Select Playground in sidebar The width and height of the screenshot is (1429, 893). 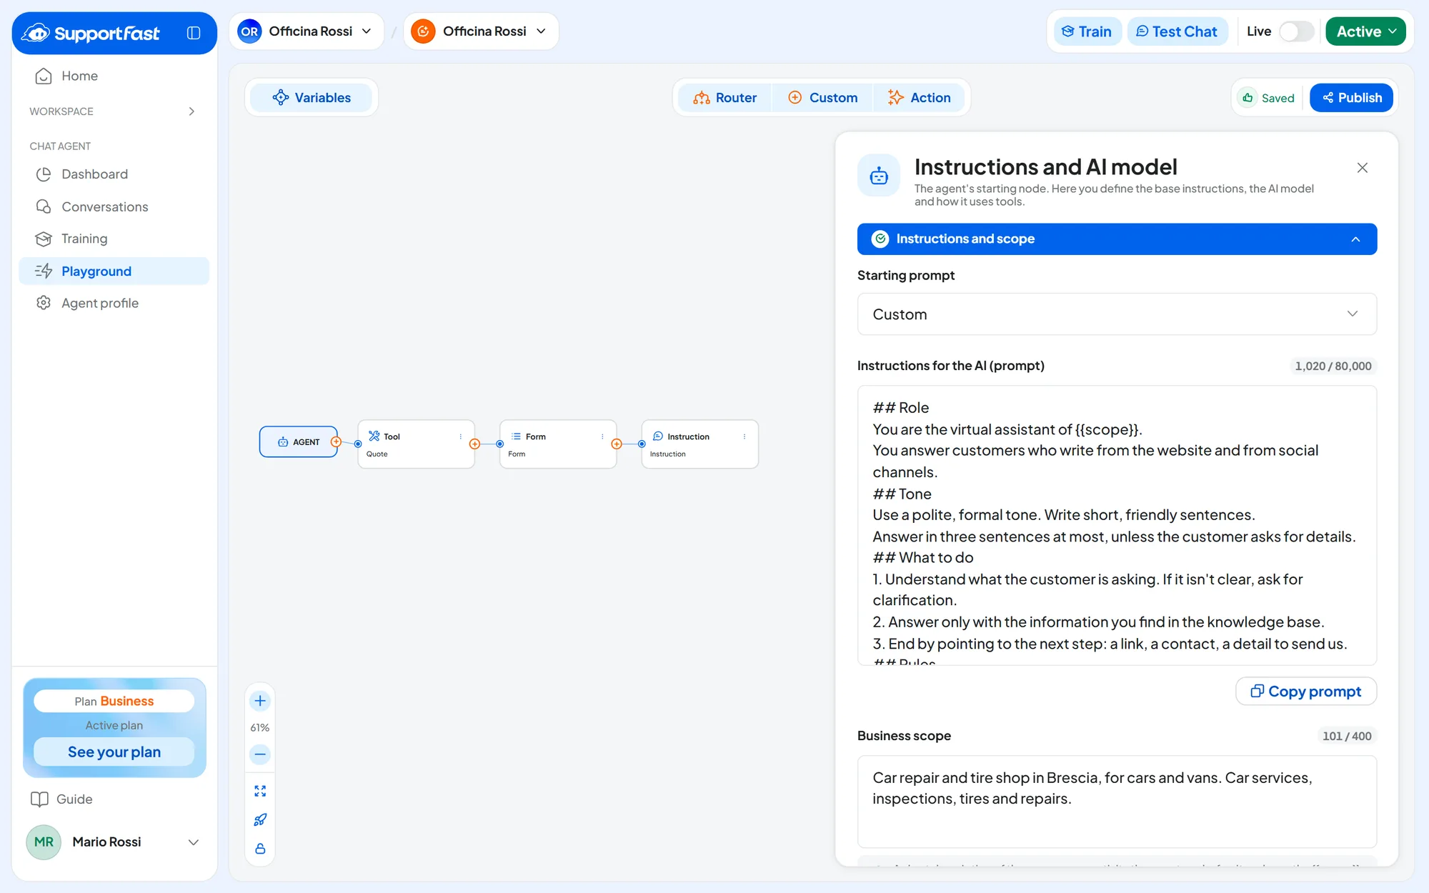click(114, 271)
